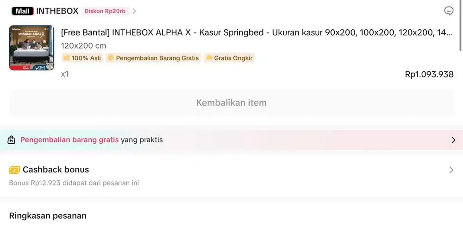Click the Pengembalian Barang Gratis badge icon
Image resolution: width=463 pixels, height=229 pixels.
[111, 58]
